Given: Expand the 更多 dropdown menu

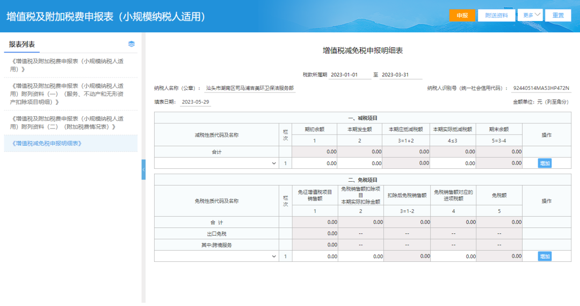Looking at the screenshot, I should [531, 15].
